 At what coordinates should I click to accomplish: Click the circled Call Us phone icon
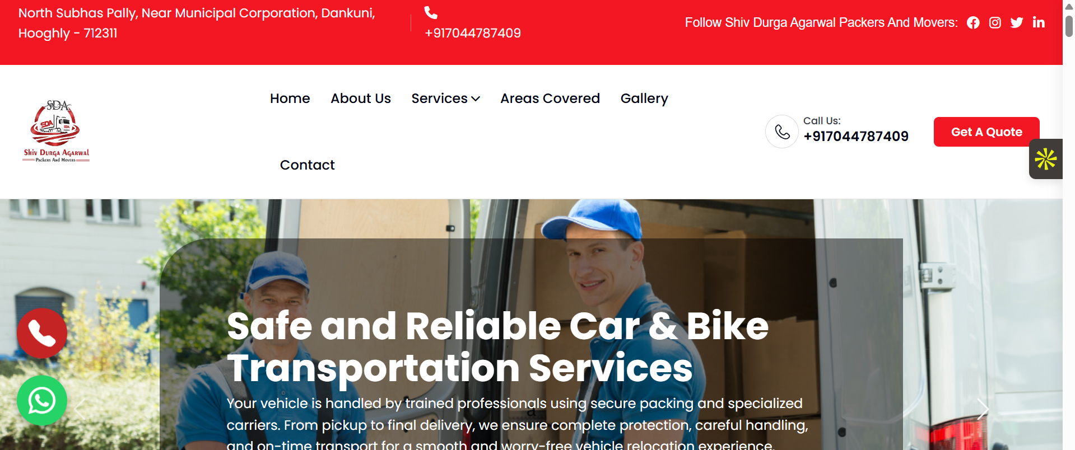[x=781, y=132]
